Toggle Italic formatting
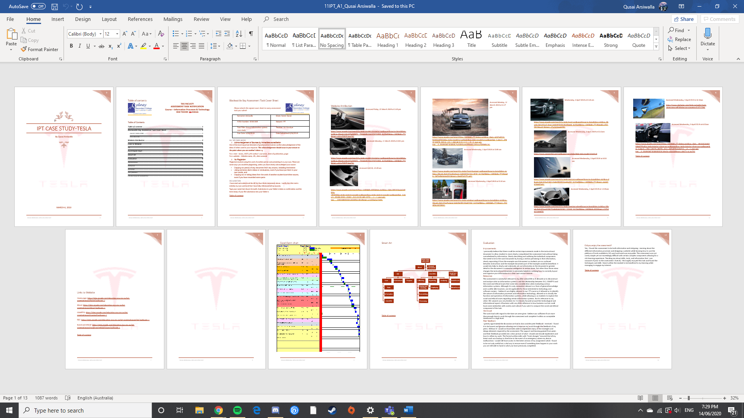The height and width of the screenshot is (418, 744). pyautogui.click(x=80, y=46)
